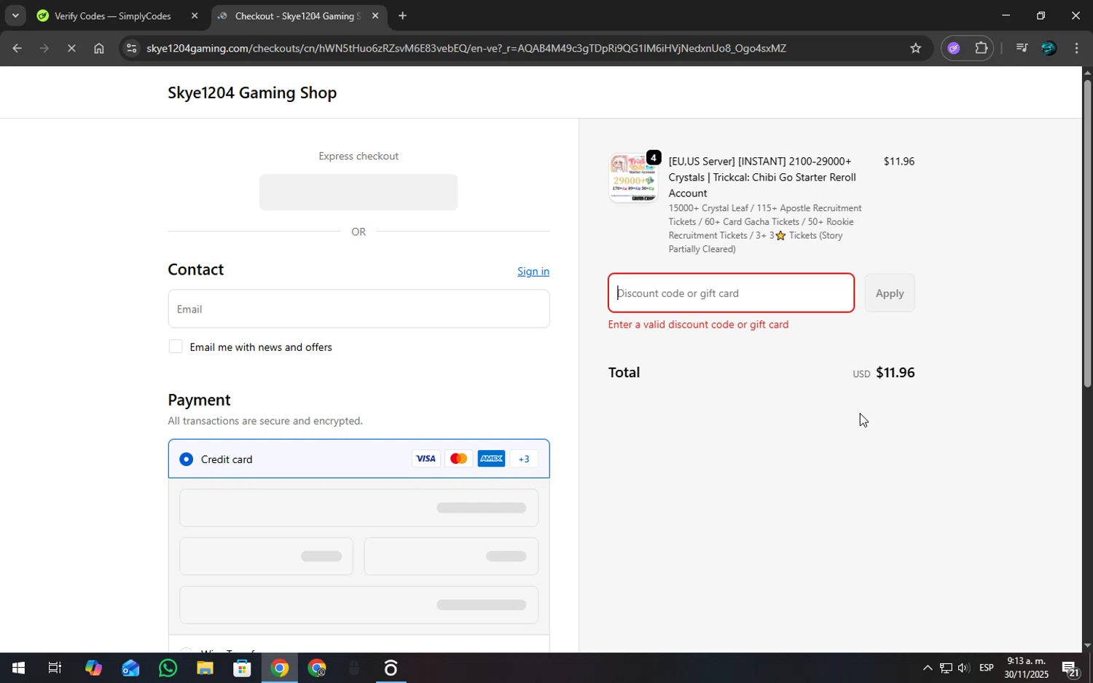Screen dimensions: 1093x683
Task: Open notification center icon
Action: [1070, 668]
